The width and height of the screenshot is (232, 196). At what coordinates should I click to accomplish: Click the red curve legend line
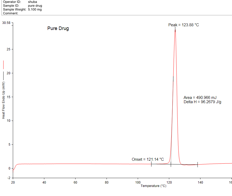click(x=3, y=64)
